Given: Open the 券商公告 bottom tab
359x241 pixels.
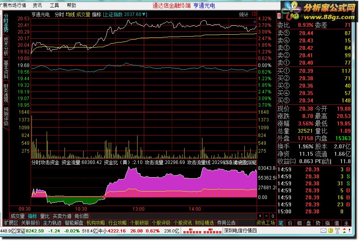Looking at the screenshot, I should 226,223.
